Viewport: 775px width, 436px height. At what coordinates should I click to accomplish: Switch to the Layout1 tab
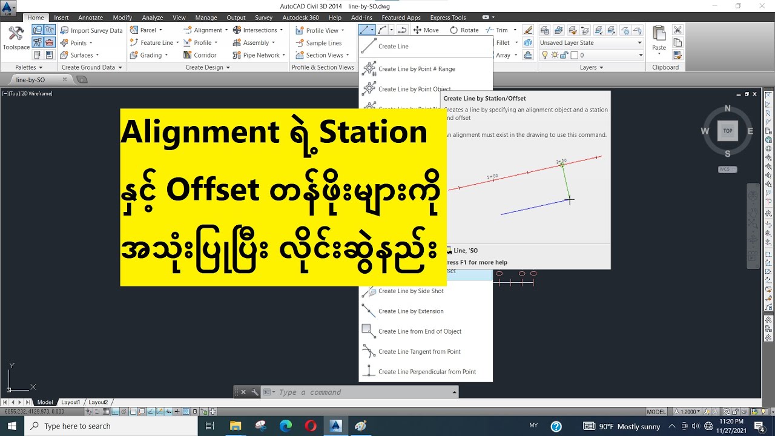(71, 402)
